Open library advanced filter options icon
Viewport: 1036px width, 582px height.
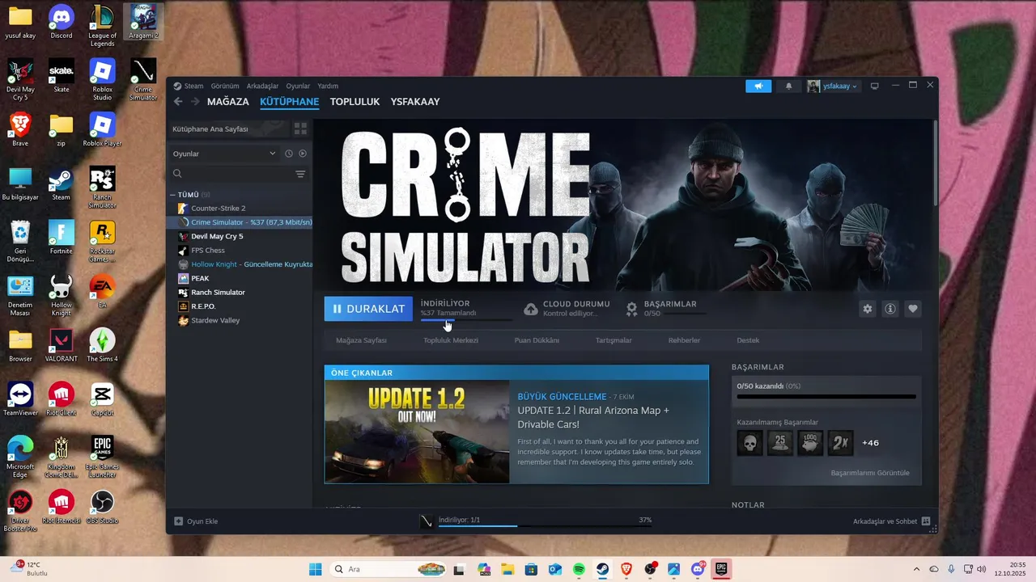300,174
